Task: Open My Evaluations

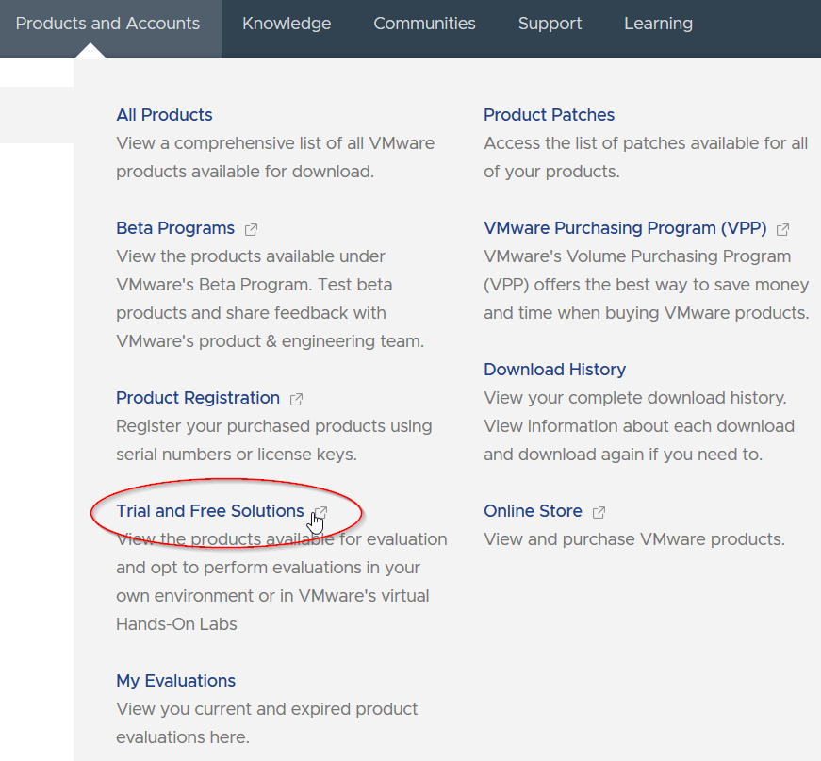Action: tap(175, 680)
